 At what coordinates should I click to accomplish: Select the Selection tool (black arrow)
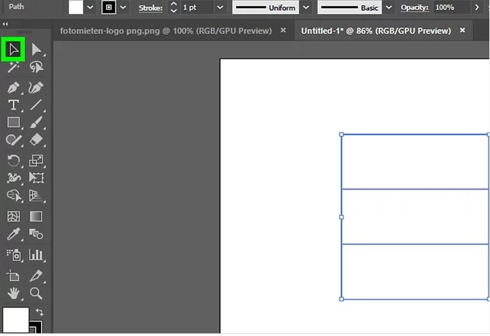pos(13,50)
